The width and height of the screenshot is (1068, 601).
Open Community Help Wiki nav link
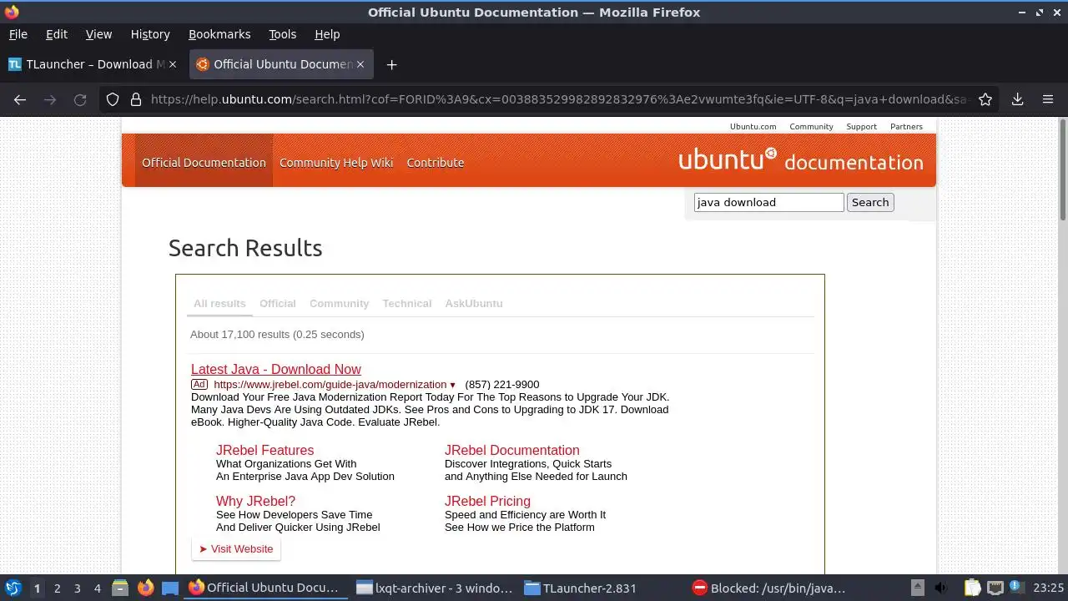pyautogui.click(x=336, y=163)
